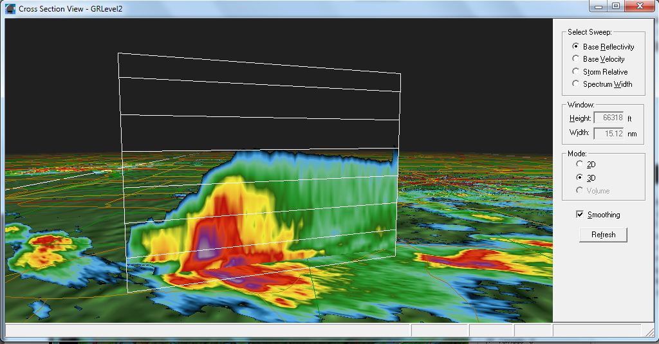659x344 pixels.
Task: Choose the Storm Relative sweep
Action: [600, 72]
